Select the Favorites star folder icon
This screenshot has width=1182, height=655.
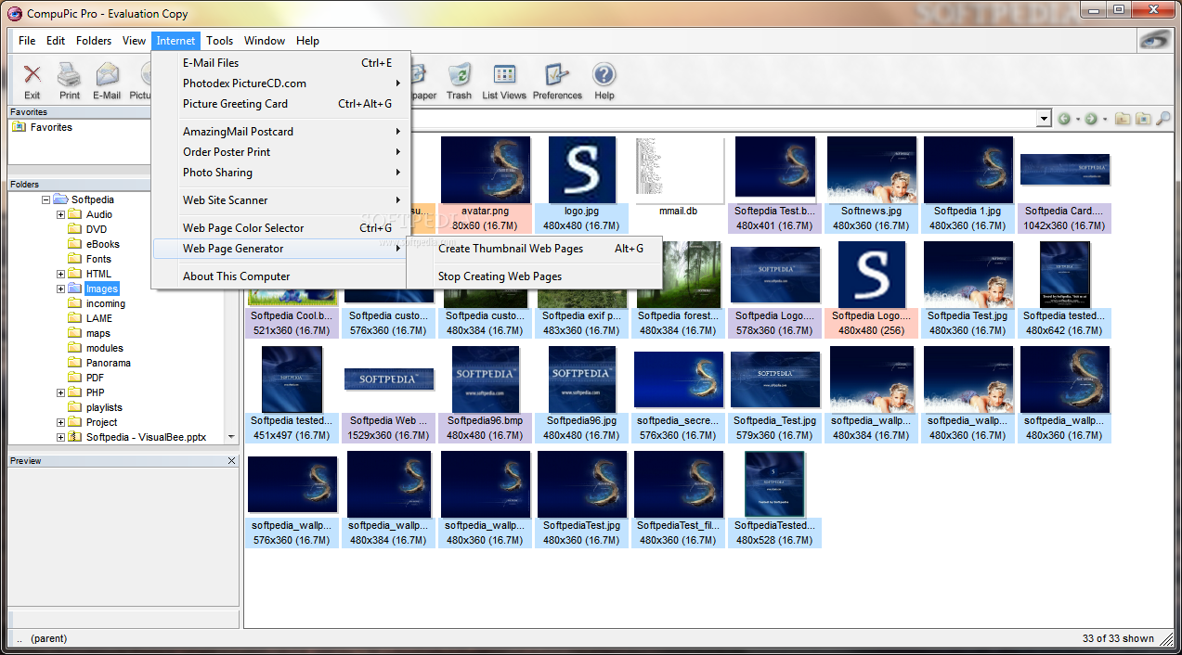pyautogui.click(x=19, y=127)
